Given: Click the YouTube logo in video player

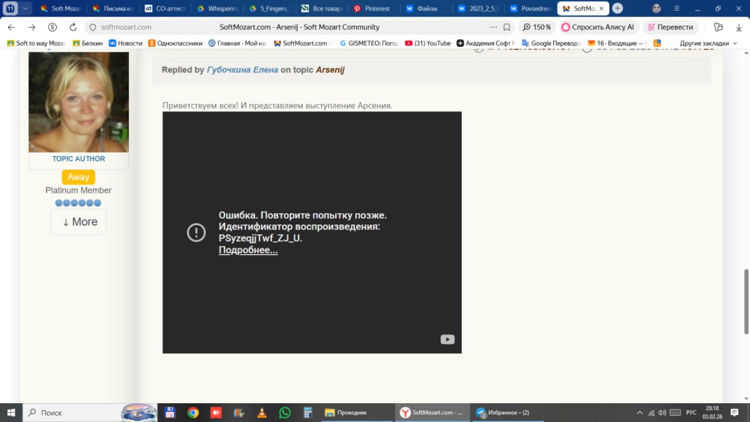Looking at the screenshot, I should pyautogui.click(x=447, y=339).
